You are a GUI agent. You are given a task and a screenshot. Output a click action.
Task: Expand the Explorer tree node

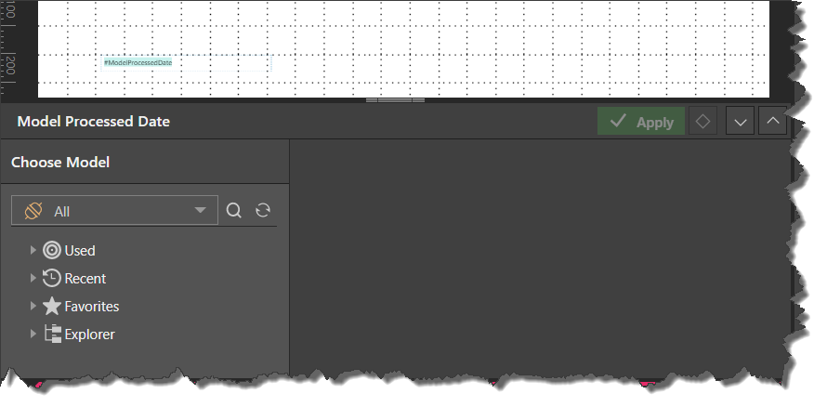[33, 334]
